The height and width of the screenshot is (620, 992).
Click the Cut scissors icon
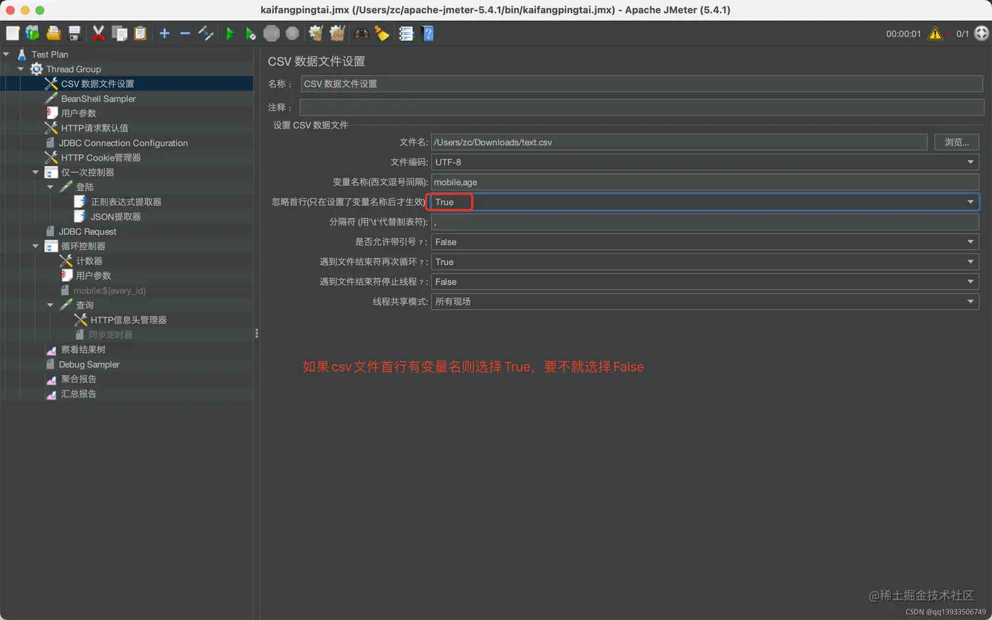coord(98,33)
